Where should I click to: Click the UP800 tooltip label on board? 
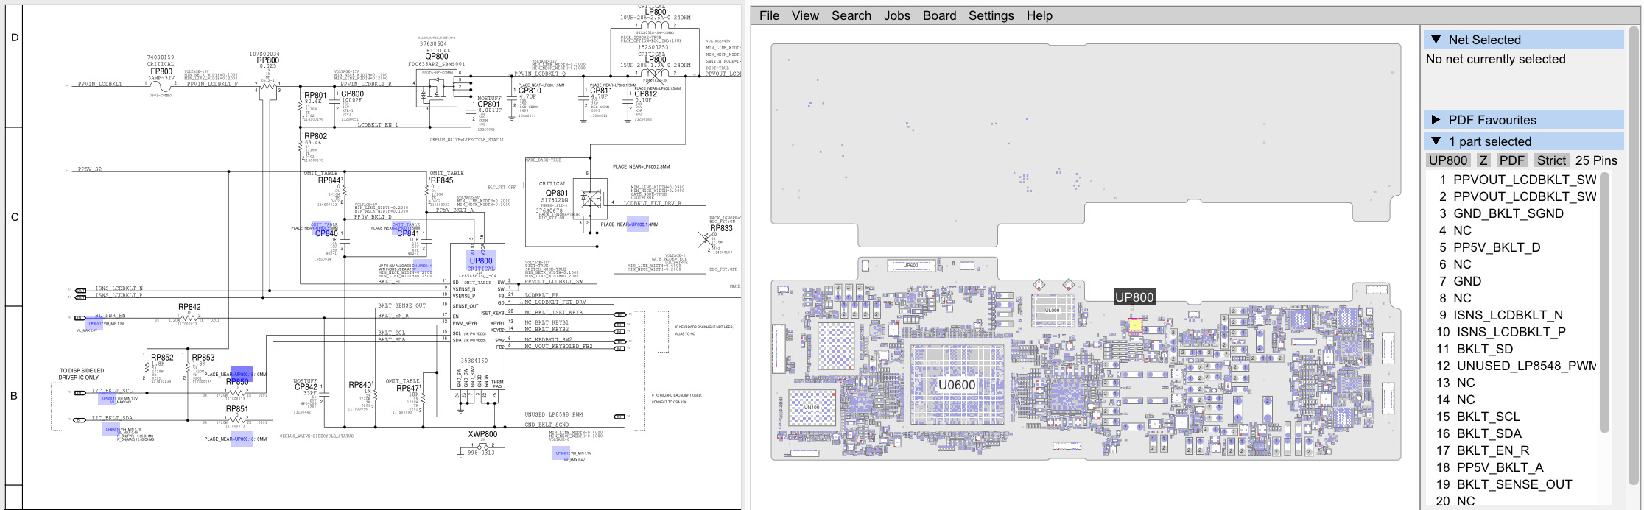[1134, 297]
